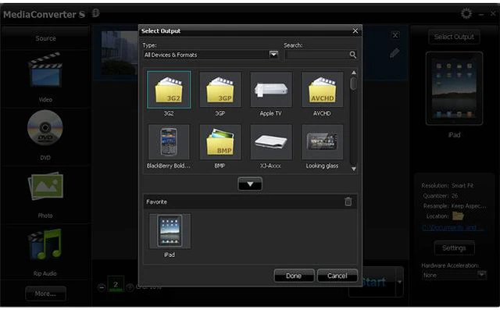Click Select Output button in main window
This screenshot has width=500, height=310.
[x=454, y=37]
